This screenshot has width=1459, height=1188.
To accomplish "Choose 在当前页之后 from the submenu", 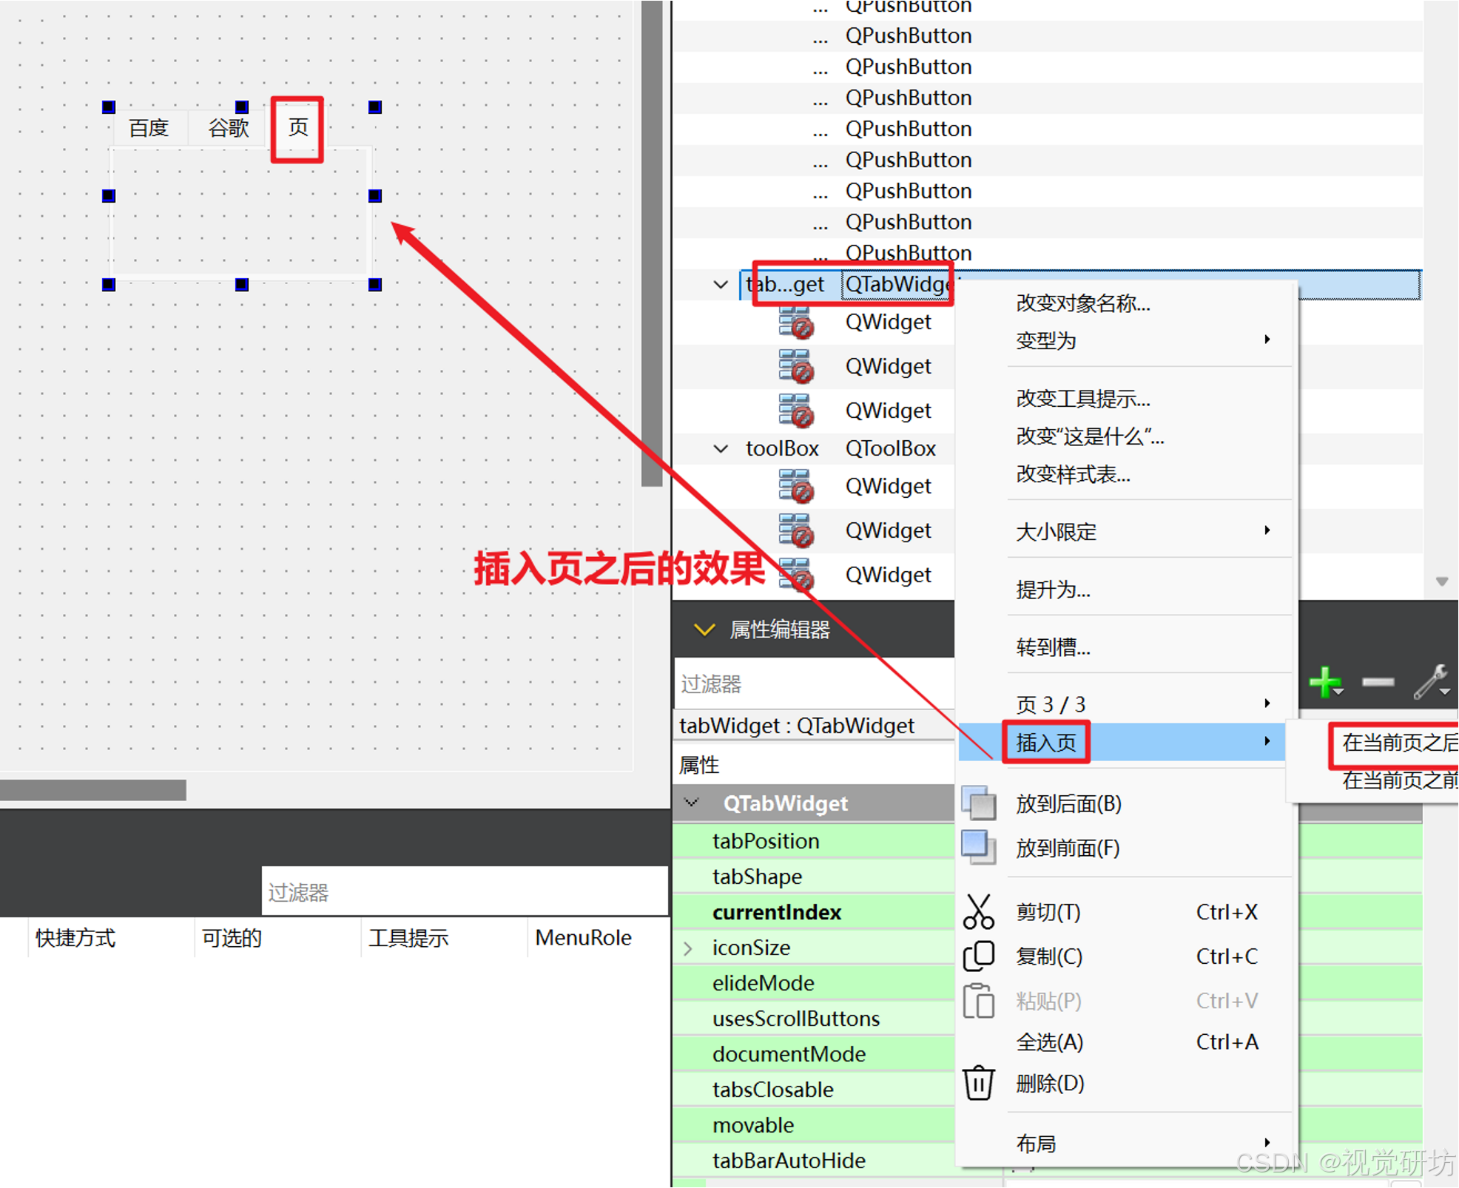I will pyautogui.click(x=1397, y=742).
